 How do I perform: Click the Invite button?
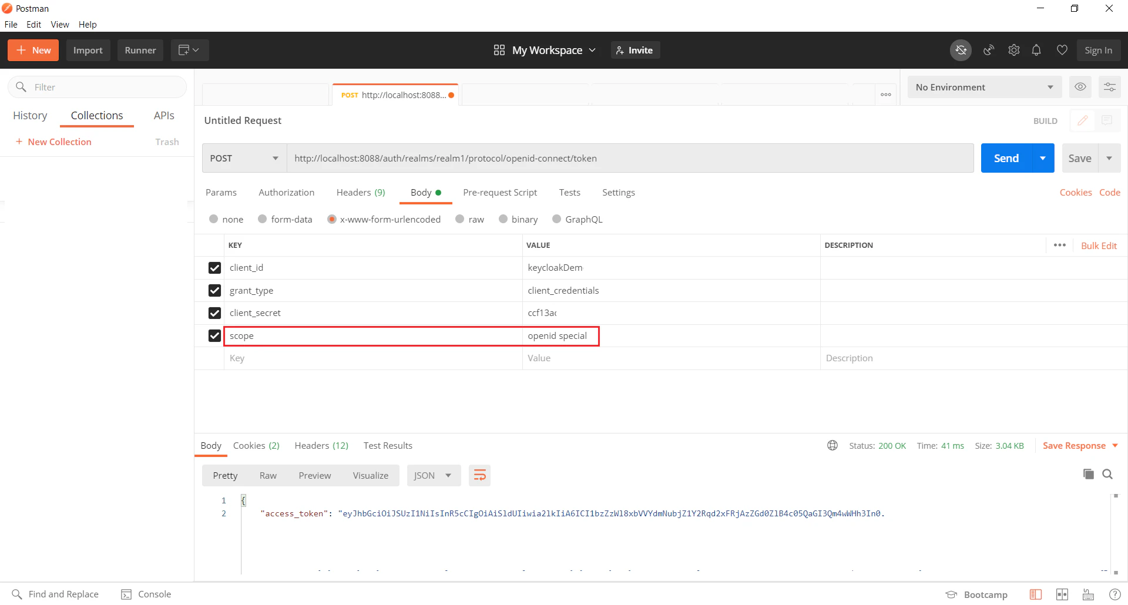pos(635,51)
